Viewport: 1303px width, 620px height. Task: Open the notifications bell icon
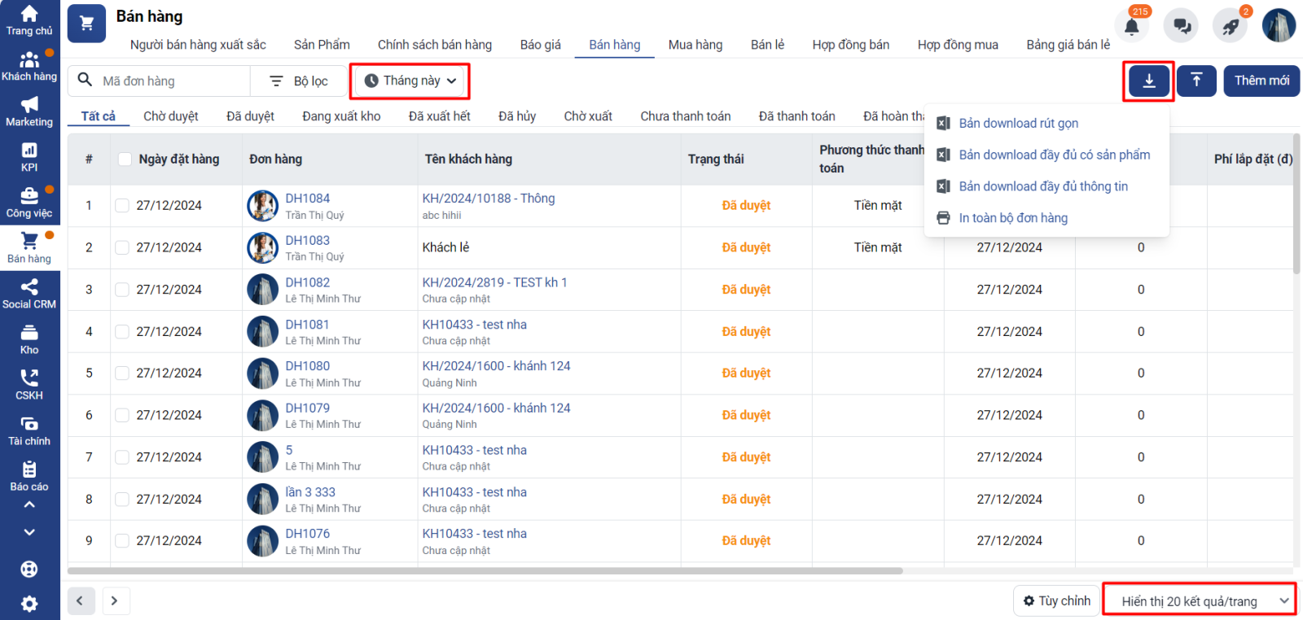1131,26
